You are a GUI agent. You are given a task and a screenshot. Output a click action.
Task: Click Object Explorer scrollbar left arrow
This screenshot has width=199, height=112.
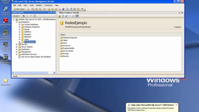(13, 72)
